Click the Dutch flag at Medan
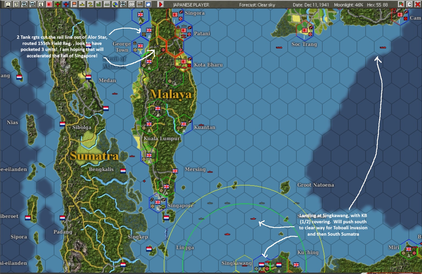 pyautogui.click(x=88, y=77)
